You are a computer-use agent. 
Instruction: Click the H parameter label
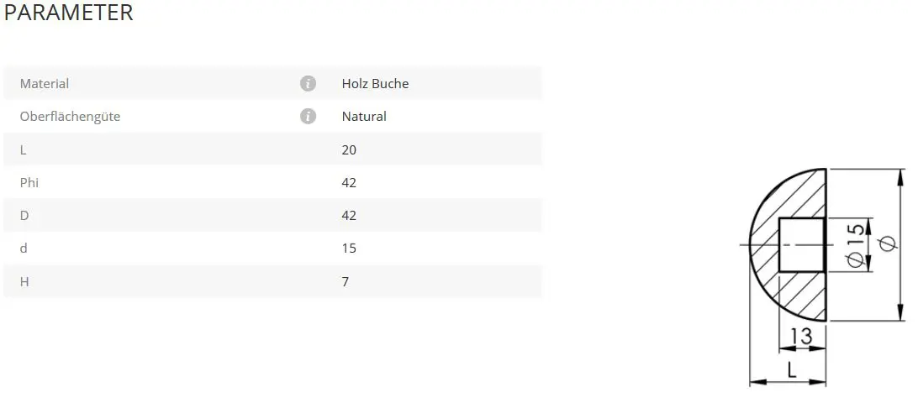[24, 282]
